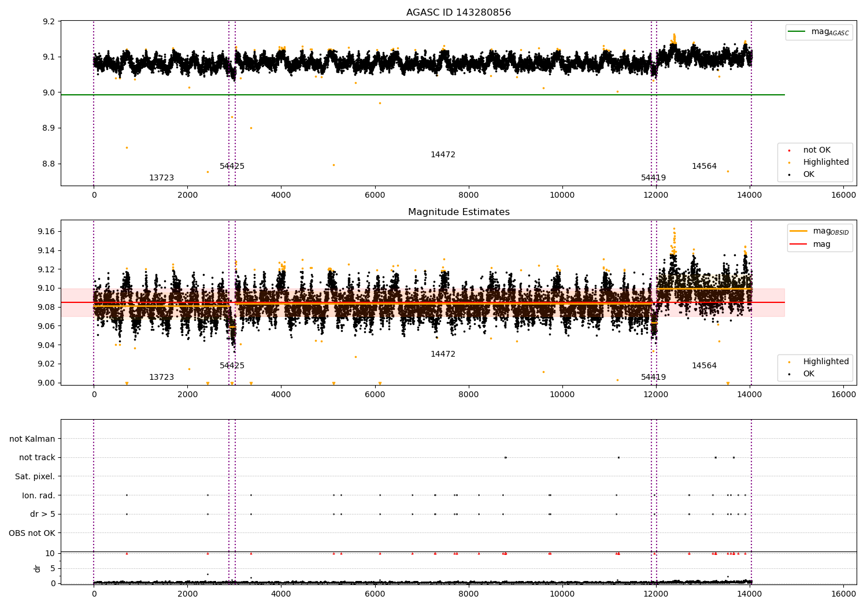The height and width of the screenshot is (607, 867).
Task: Click the 9.12 y-axis tick label
Action: click(47, 270)
